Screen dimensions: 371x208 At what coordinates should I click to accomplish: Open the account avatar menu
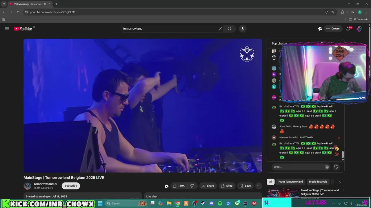point(359,29)
